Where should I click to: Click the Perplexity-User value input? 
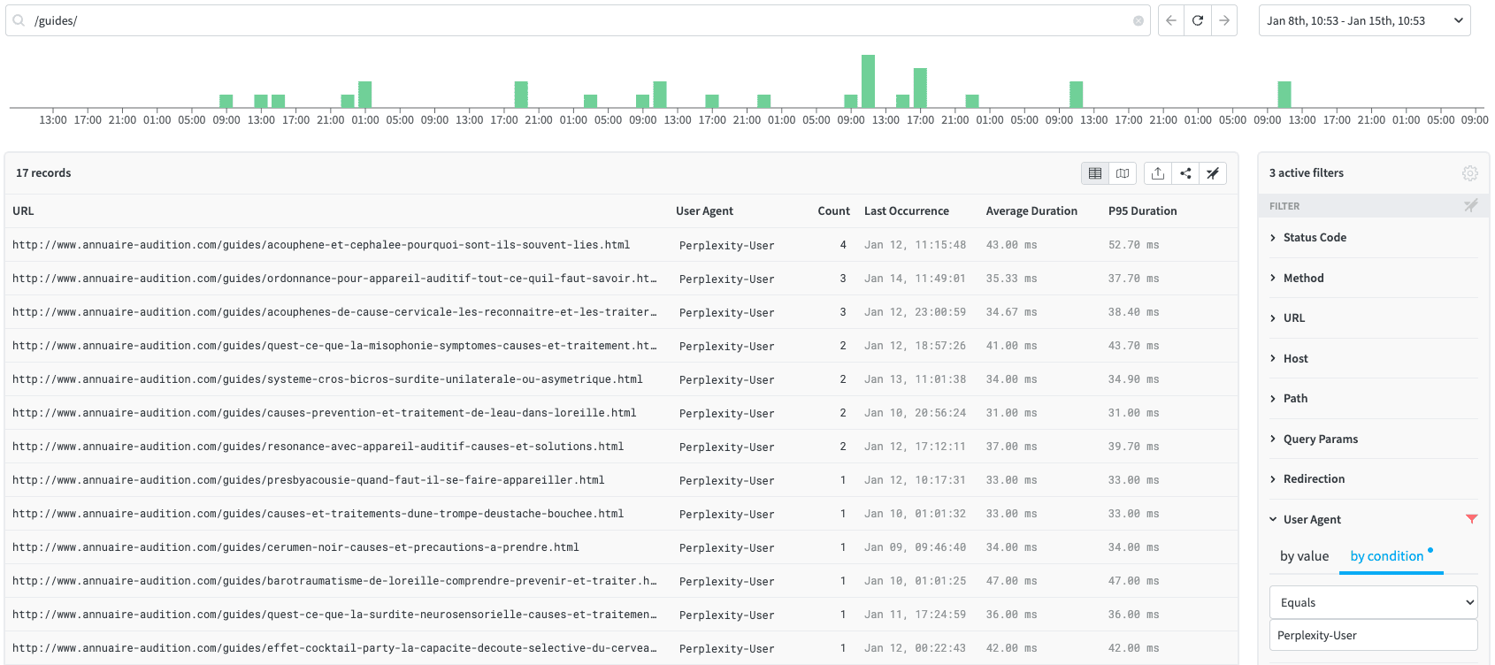pyautogui.click(x=1374, y=635)
